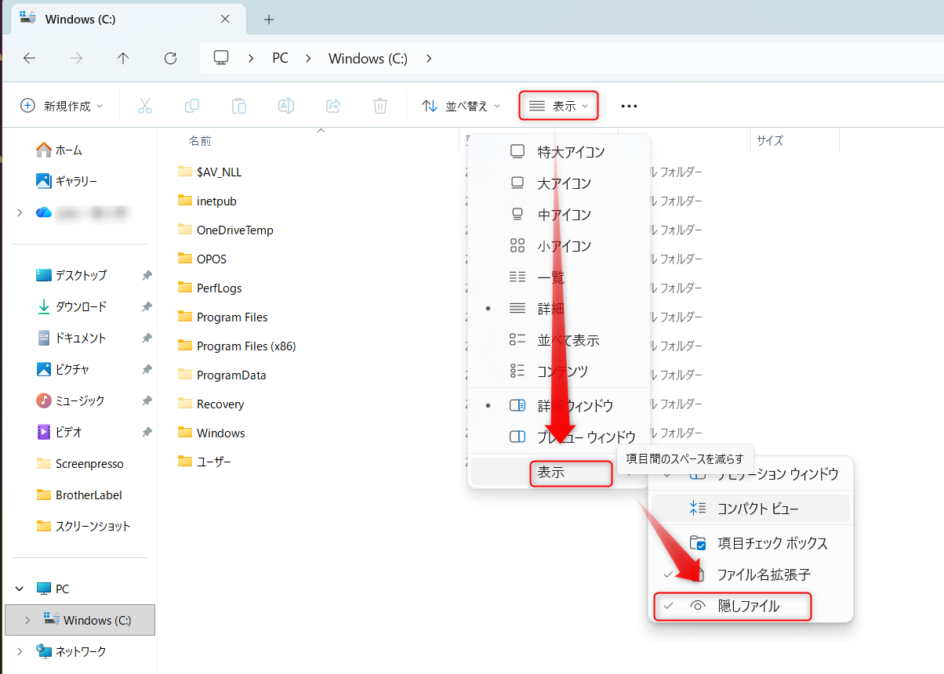This screenshot has height=674, width=944.
Task: Click chevron after Windows (C:) in address bar
Action: (x=428, y=58)
